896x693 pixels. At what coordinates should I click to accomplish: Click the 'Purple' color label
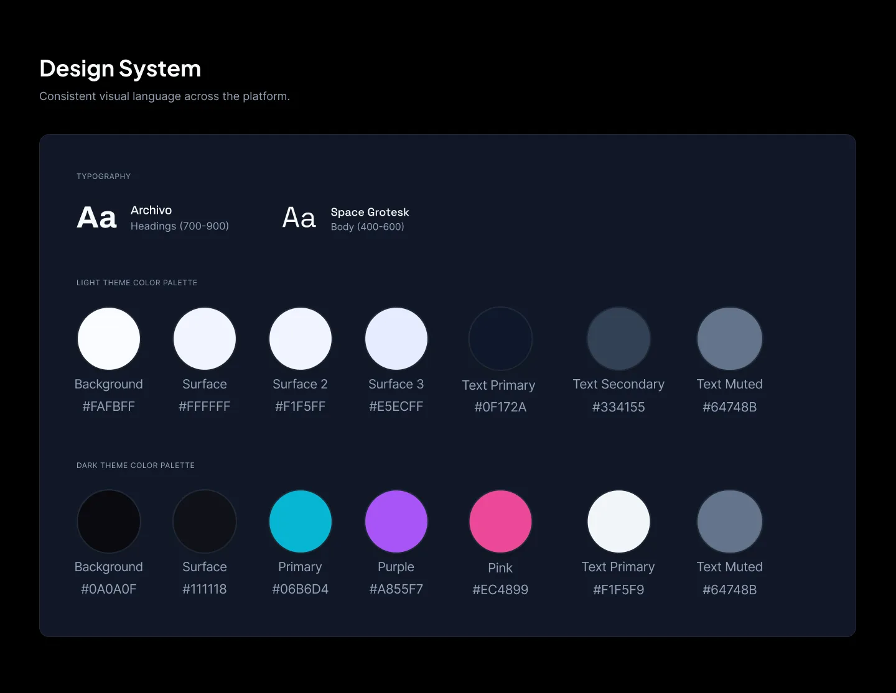(x=396, y=567)
